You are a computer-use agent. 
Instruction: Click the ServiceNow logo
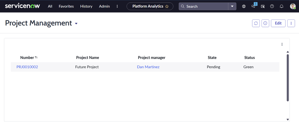point(22,6)
